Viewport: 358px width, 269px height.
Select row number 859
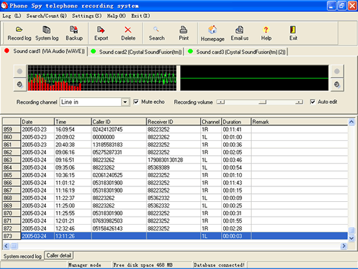pyautogui.click(x=11, y=129)
